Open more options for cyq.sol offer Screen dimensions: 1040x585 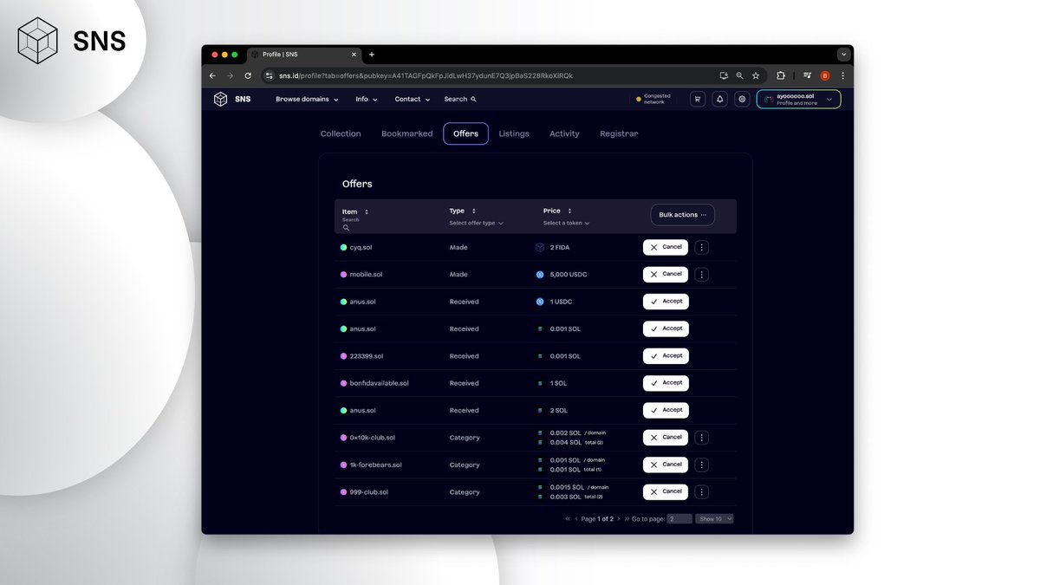point(702,247)
